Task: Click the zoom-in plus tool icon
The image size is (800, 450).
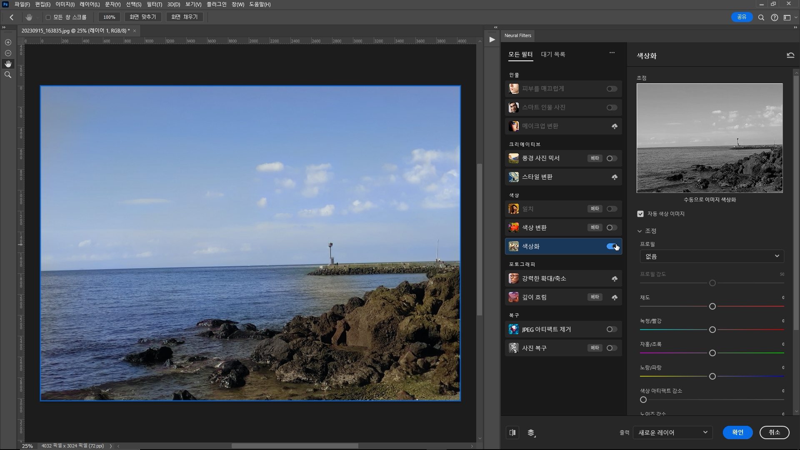Action: 8,42
